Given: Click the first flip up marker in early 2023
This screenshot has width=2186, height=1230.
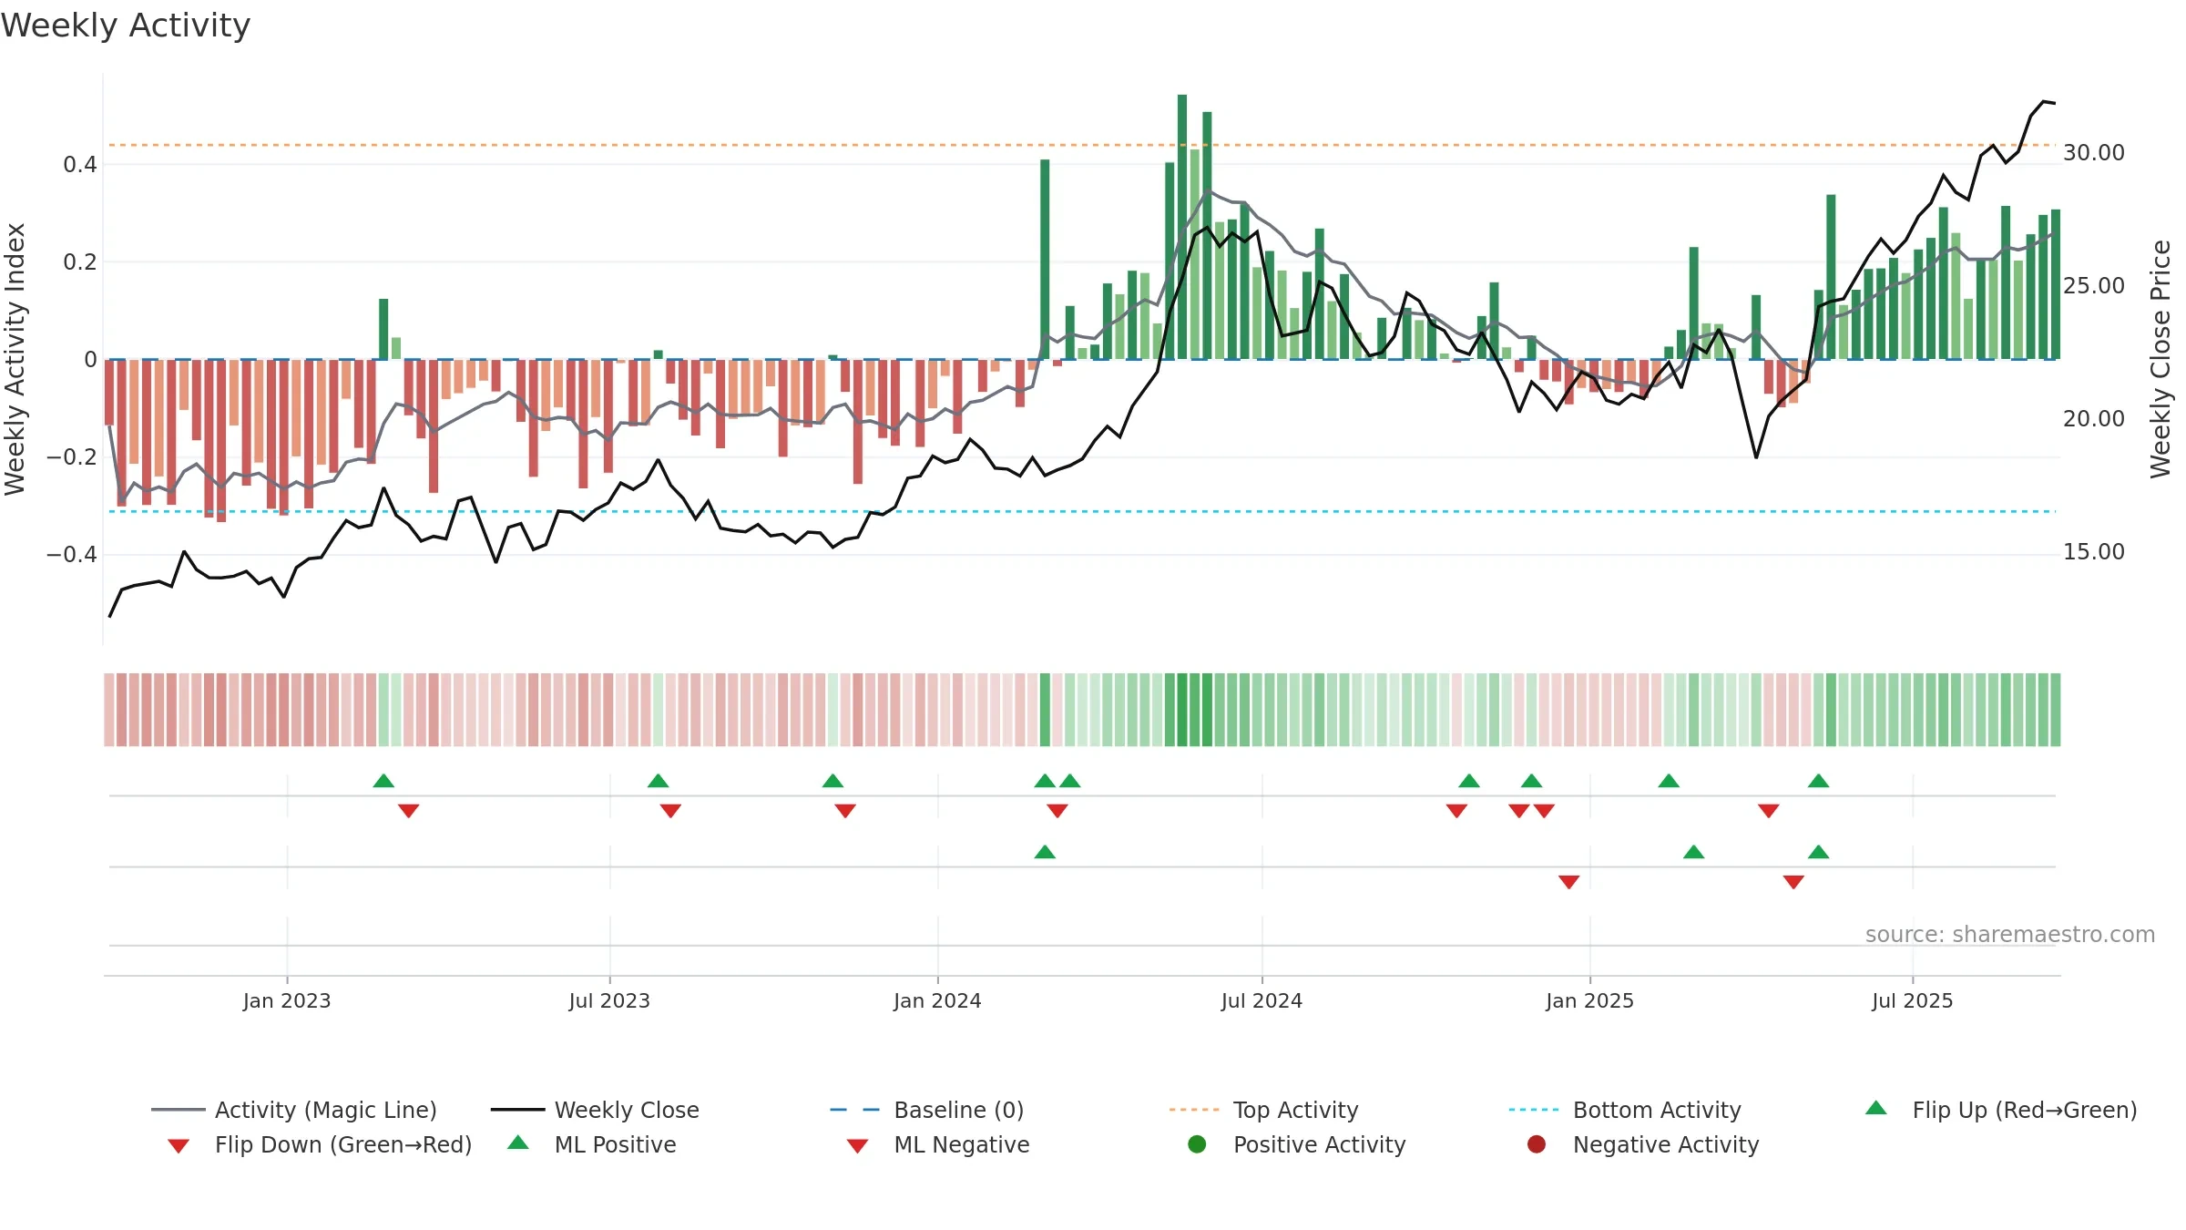Looking at the screenshot, I should click(x=383, y=781).
